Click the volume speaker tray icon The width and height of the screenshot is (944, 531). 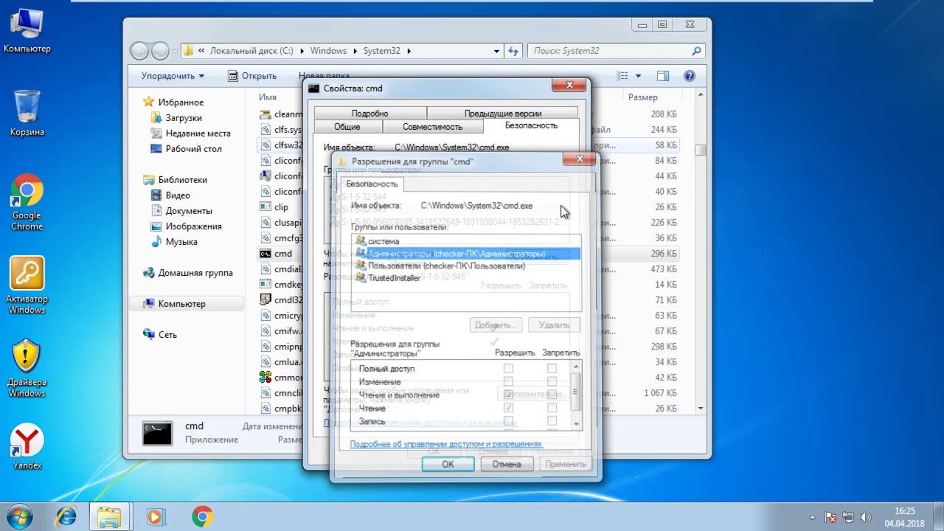(866, 517)
